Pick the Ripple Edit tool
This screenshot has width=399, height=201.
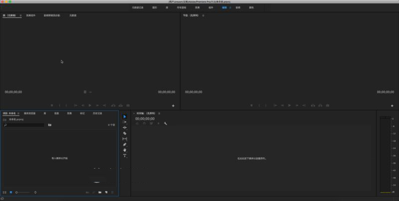(125, 127)
